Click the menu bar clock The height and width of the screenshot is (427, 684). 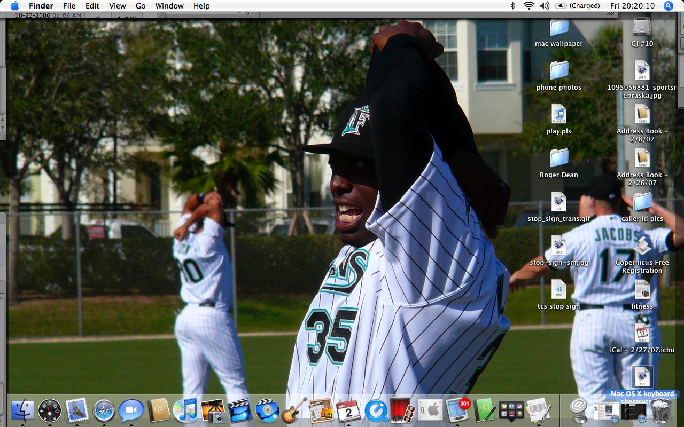[x=632, y=6]
